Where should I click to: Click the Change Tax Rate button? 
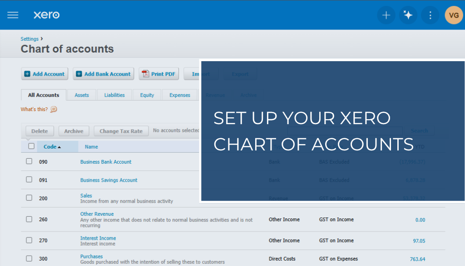pyautogui.click(x=121, y=131)
